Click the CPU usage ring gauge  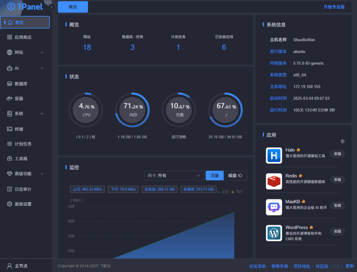click(x=86, y=110)
